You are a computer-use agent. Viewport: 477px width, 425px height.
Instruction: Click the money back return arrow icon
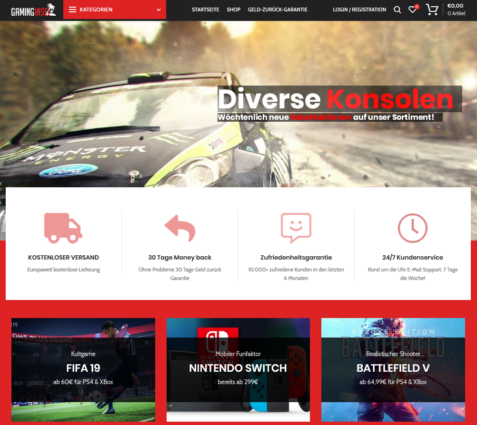tap(180, 228)
